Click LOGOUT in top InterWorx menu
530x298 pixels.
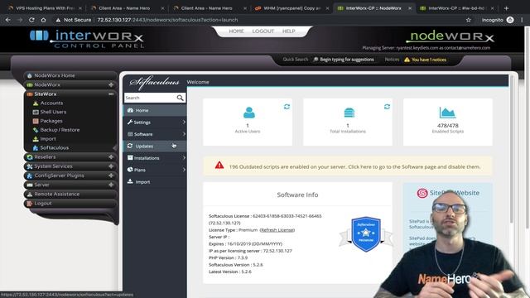coord(263,31)
